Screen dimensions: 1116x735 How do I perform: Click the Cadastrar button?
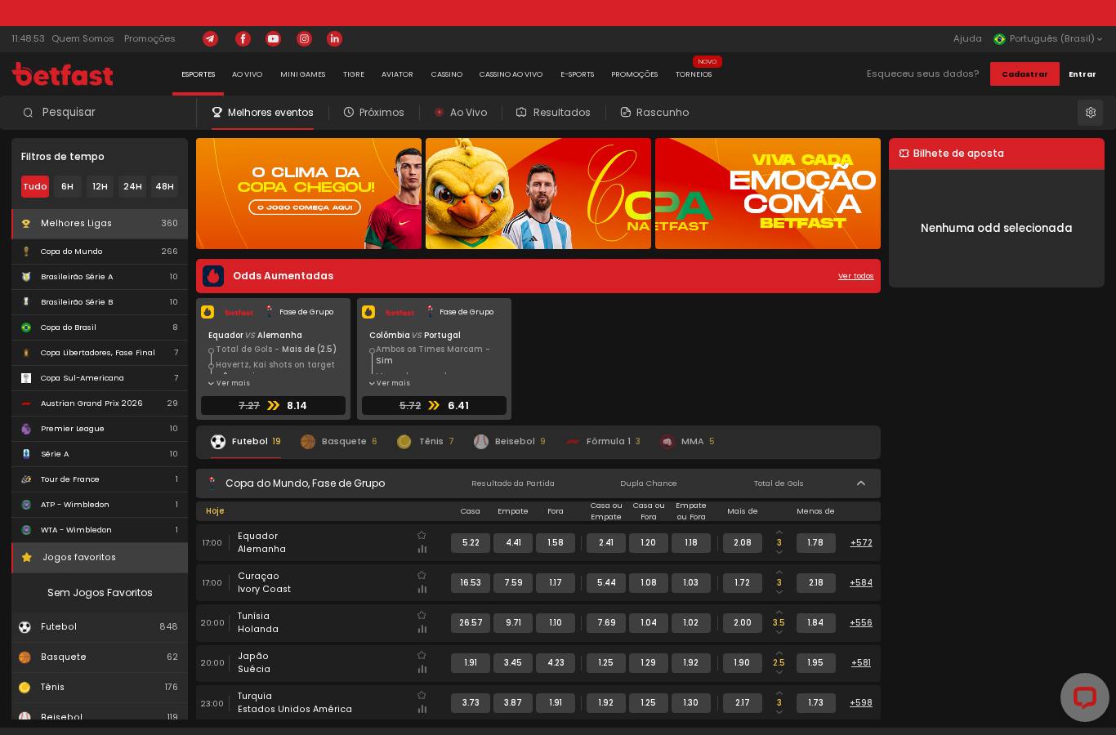[1024, 73]
